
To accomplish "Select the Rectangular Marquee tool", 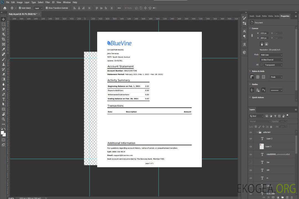I will click(3, 24).
